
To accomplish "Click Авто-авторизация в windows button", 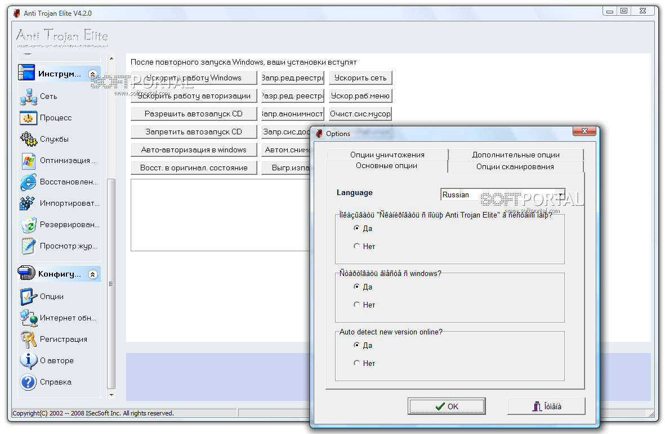I will click(x=193, y=150).
